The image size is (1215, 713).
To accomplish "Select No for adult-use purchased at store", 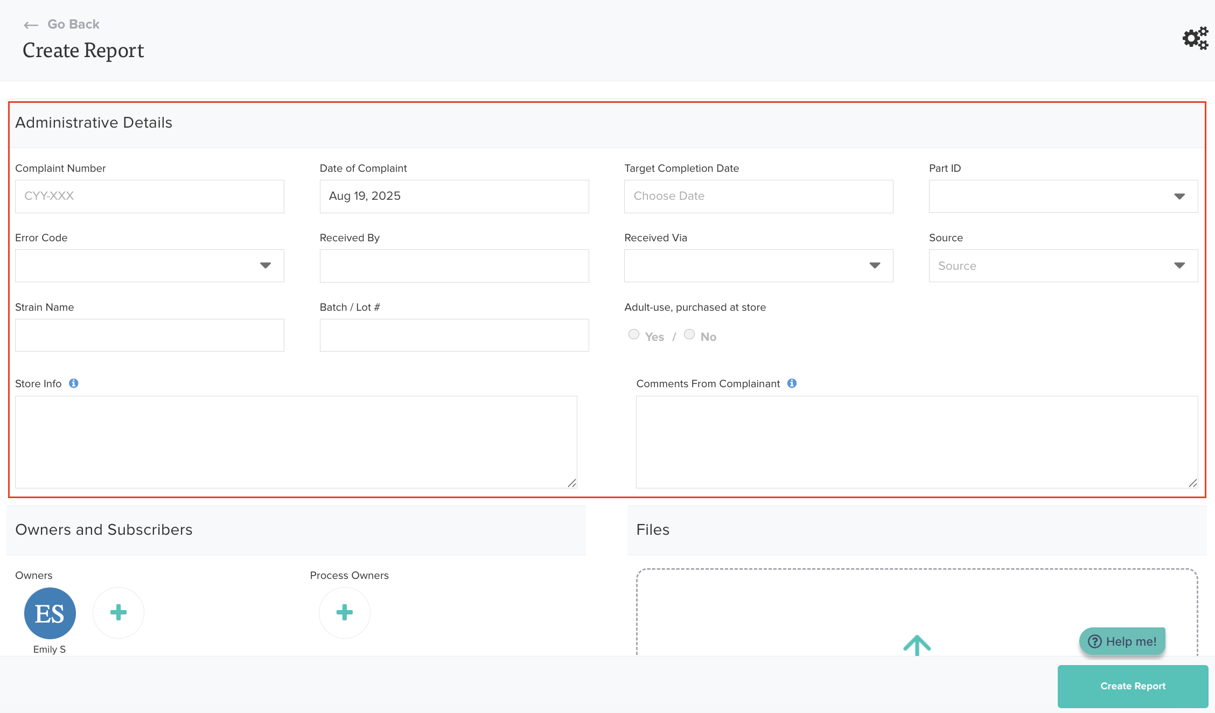I will click(689, 334).
